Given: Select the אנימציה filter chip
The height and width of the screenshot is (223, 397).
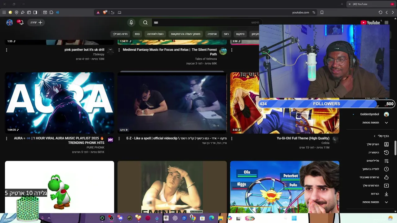Looking at the screenshot, I should [212, 34].
